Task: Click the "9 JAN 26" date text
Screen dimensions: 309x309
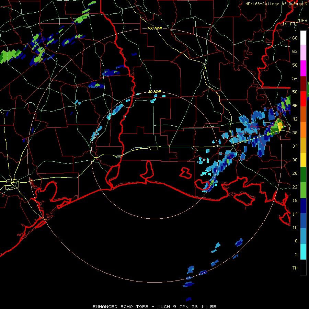Action: [x=186, y=307]
